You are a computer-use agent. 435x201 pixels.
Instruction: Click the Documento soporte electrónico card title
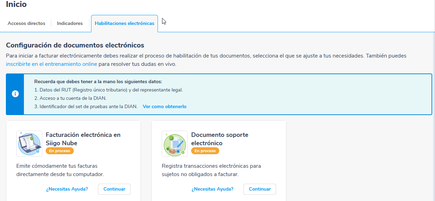click(x=220, y=139)
